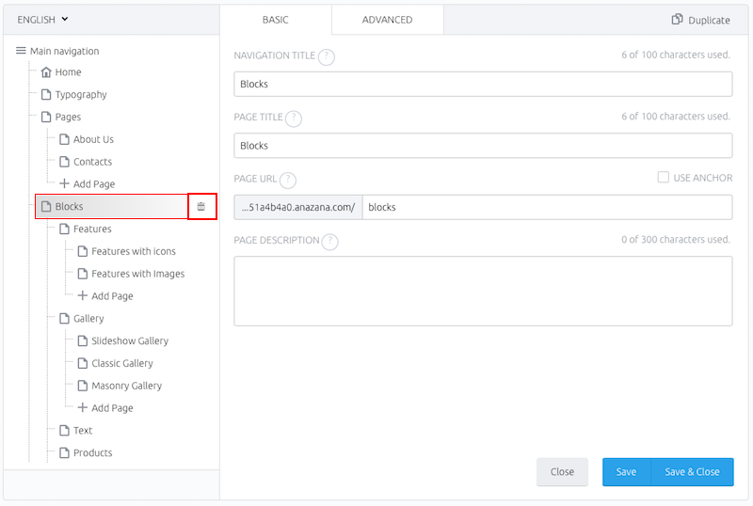
Task: Select the Masonry Gallery label
Action: pyautogui.click(x=127, y=386)
